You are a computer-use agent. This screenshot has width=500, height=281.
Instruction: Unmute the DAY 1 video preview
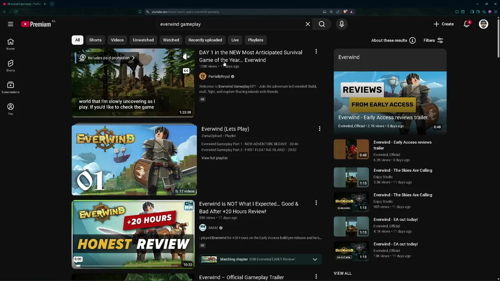tap(186, 57)
